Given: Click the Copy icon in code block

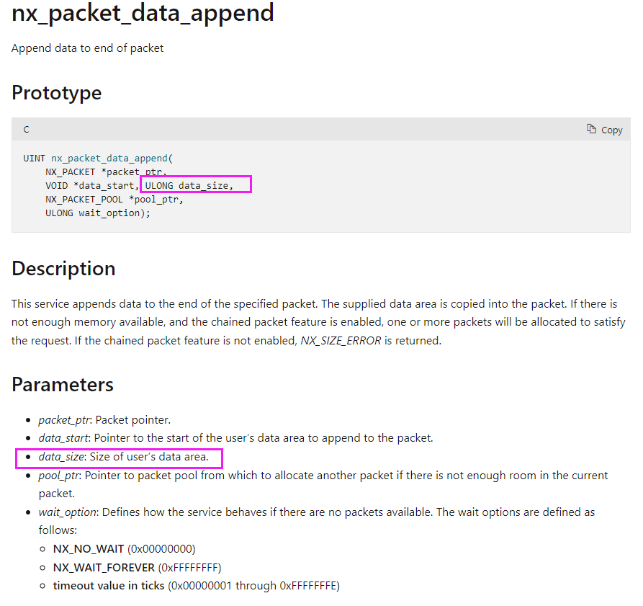Looking at the screenshot, I should [x=591, y=129].
